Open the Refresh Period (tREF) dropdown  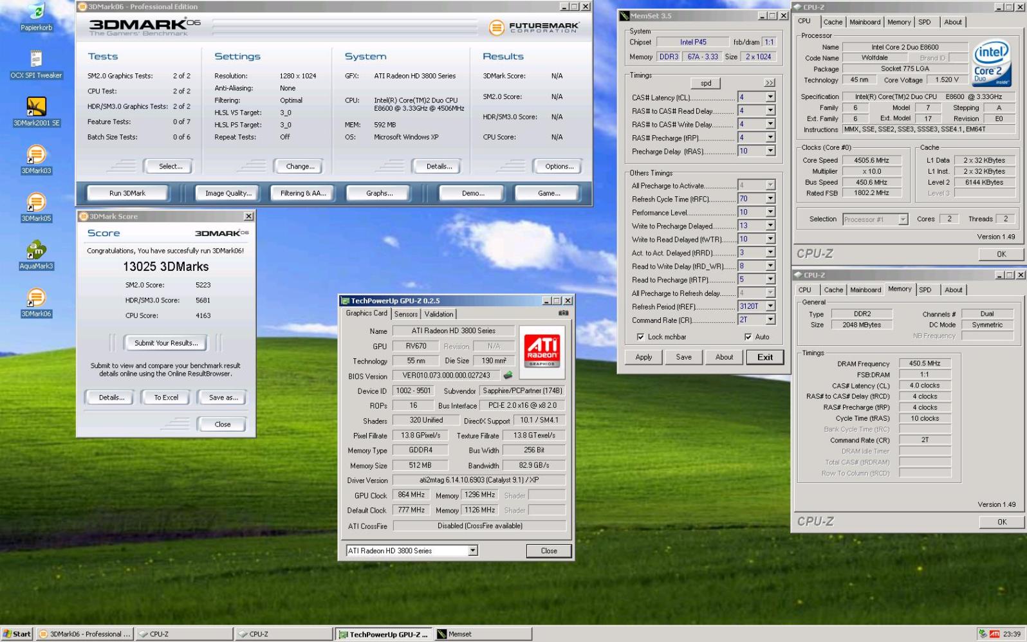pos(770,306)
